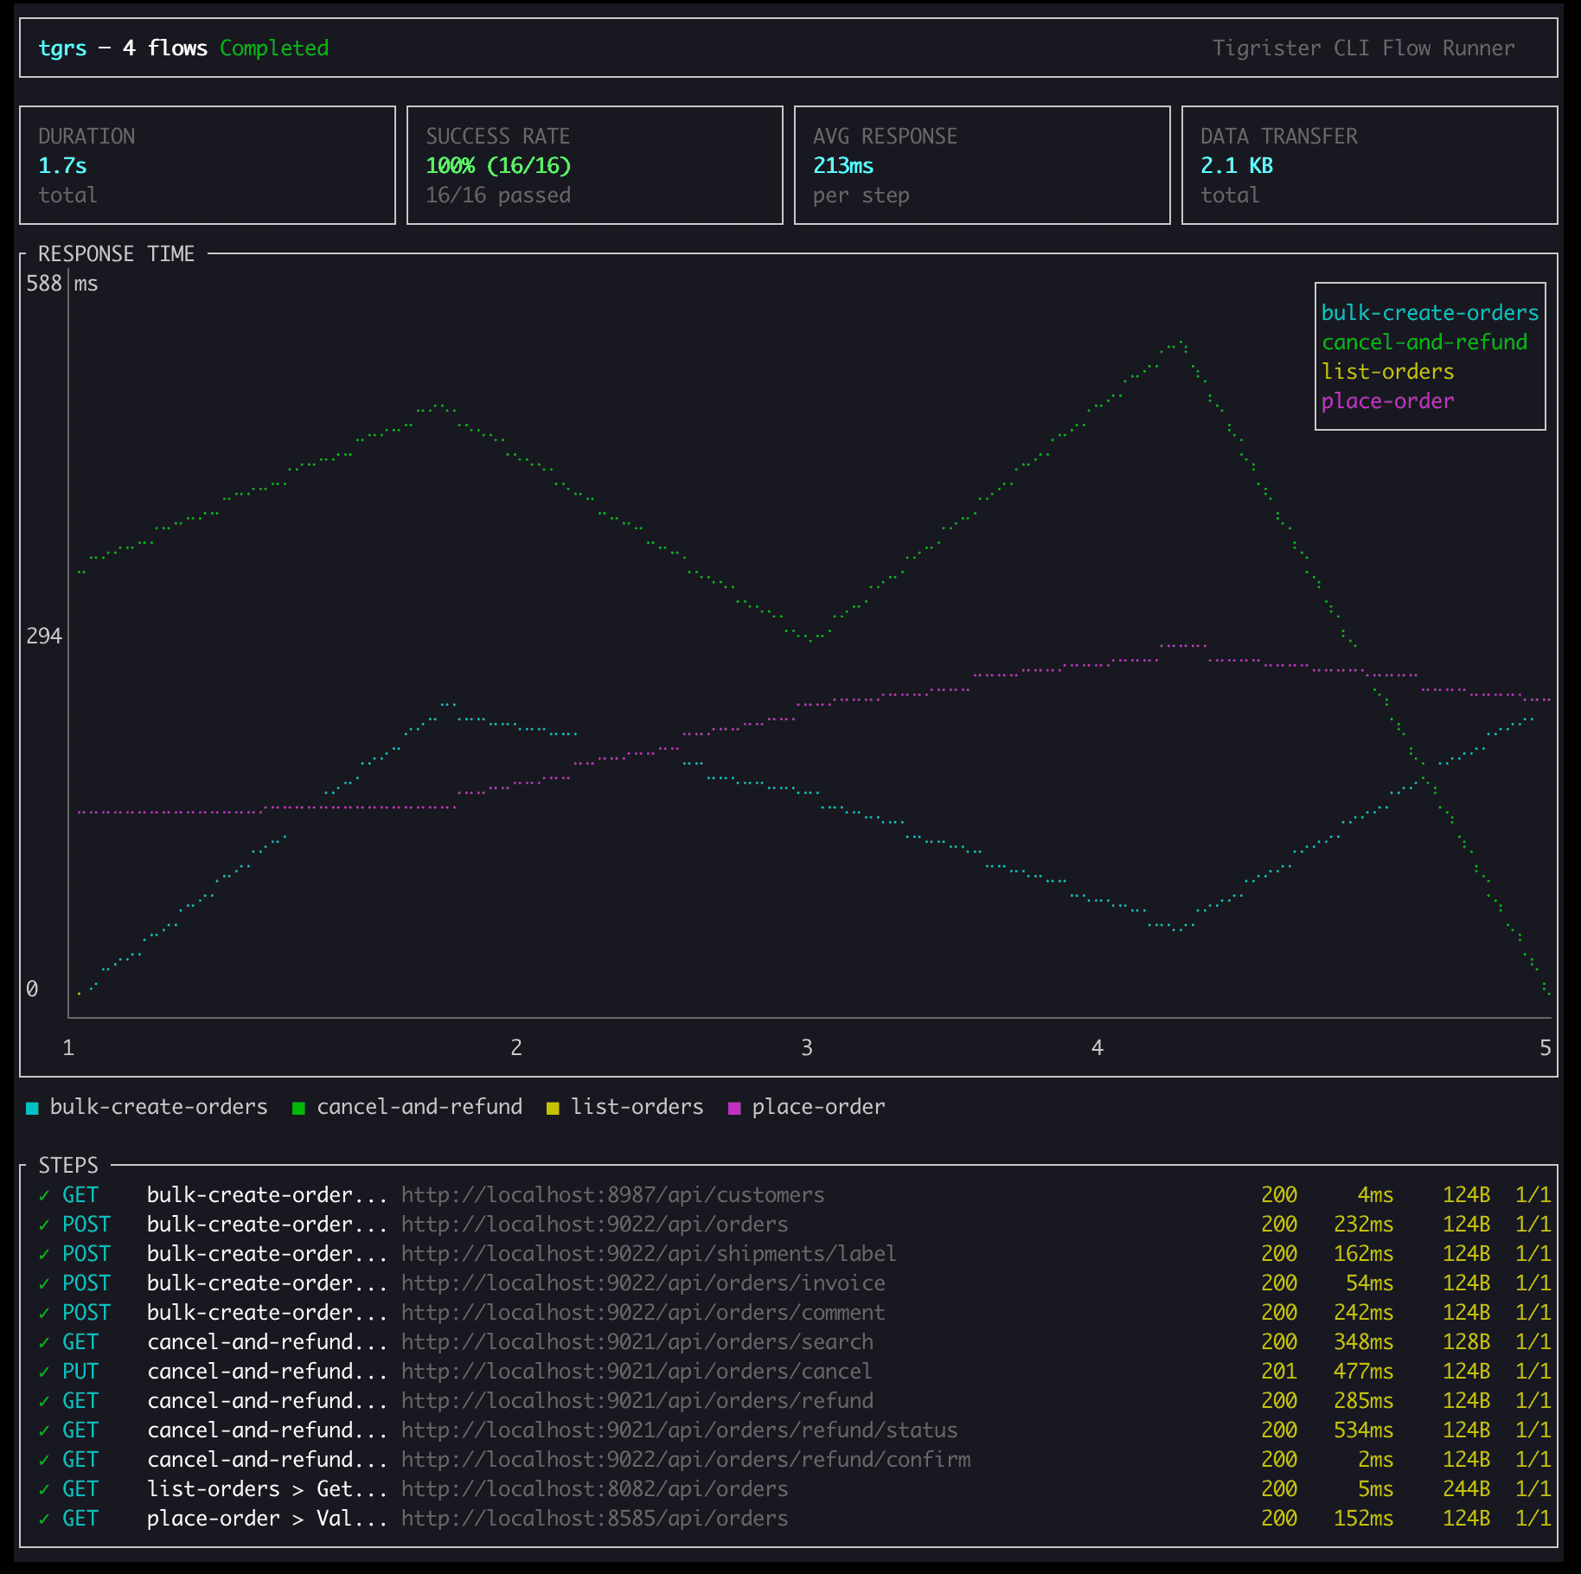Select the yellow list-orders legend marker

point(551,1106)
